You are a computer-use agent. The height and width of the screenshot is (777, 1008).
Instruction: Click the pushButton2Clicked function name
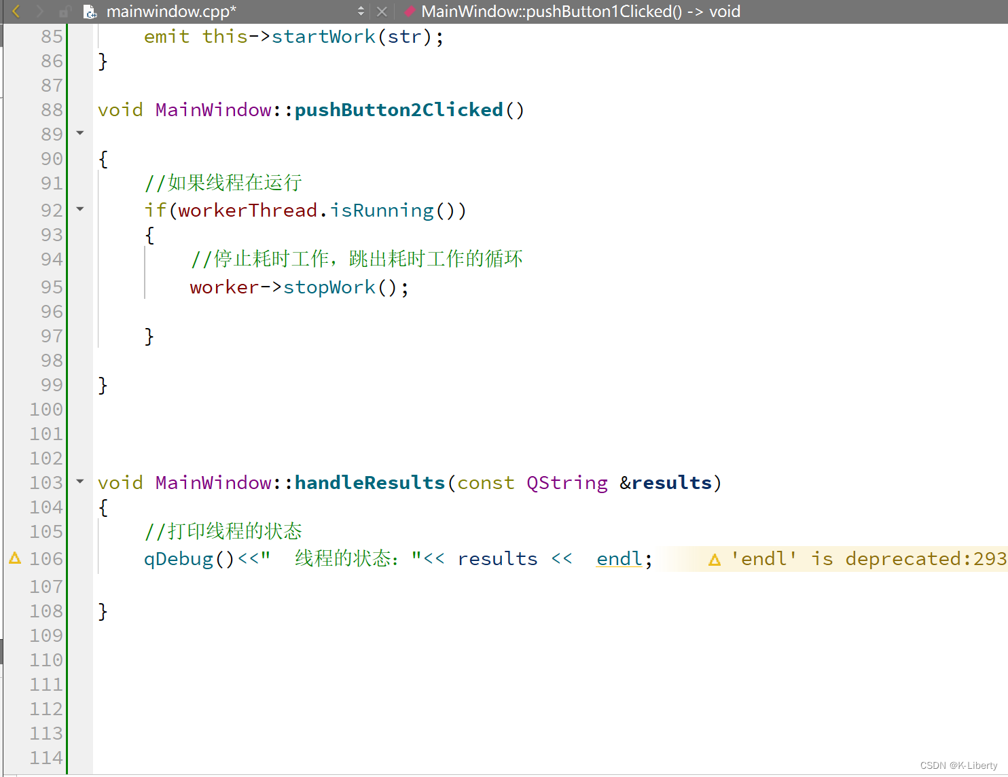point(399,110)
